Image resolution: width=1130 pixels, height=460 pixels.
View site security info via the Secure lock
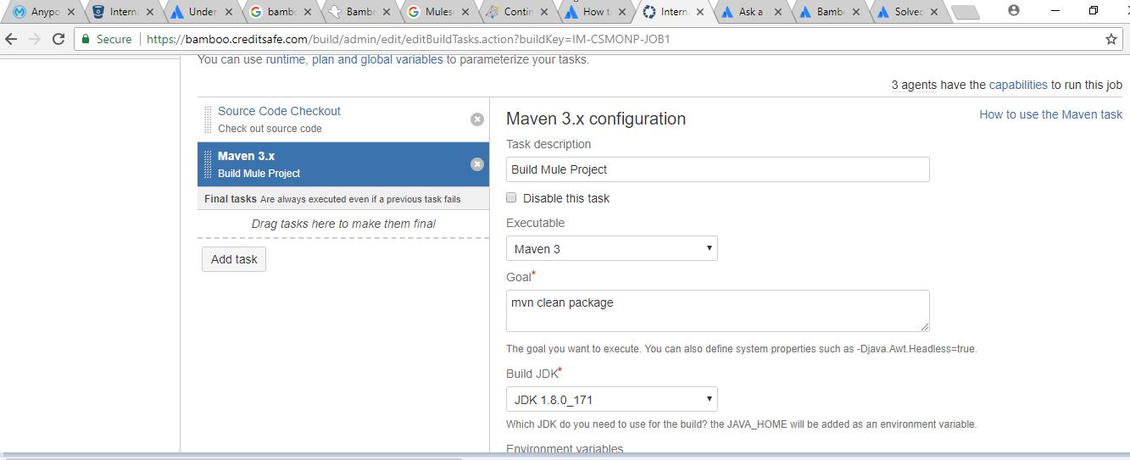(107, 39)
